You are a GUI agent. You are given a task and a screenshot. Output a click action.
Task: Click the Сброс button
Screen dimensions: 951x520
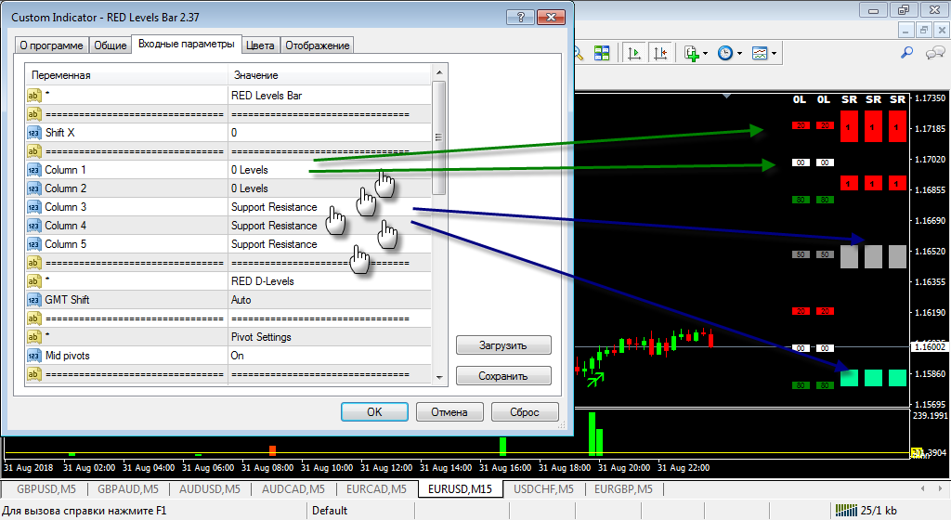525,412
